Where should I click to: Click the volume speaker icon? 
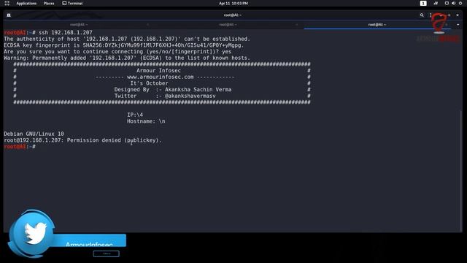tap(454, 3)
